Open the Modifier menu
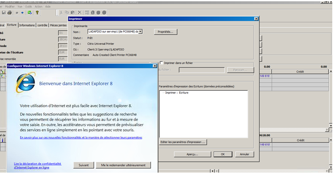Screen dimensions: 334x173 point(10,6)
